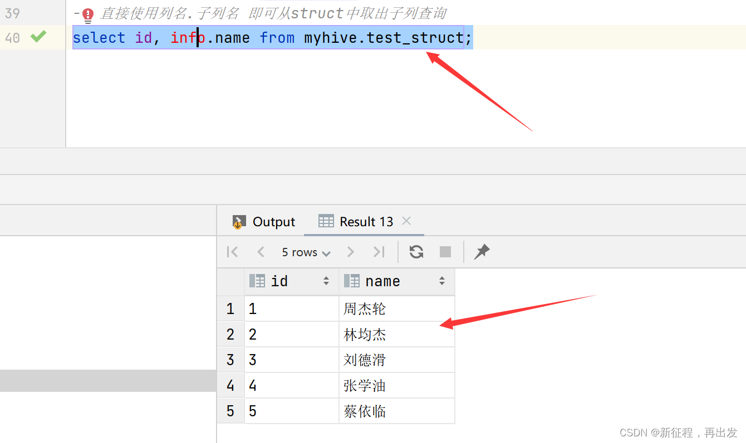Image resolution: width=746 pixels, height=443 pixels.
Task: Click the from keyword in the query
Action: [277, 37]
